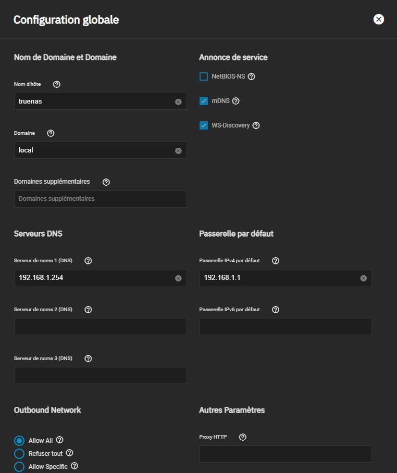Uncheck the mDNS service announcement
Screen dimensions: 397x473
[204, 101]
